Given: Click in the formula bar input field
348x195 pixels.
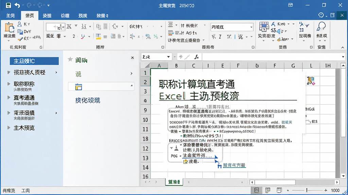Looking at the screenshot, I should [272, 57].
